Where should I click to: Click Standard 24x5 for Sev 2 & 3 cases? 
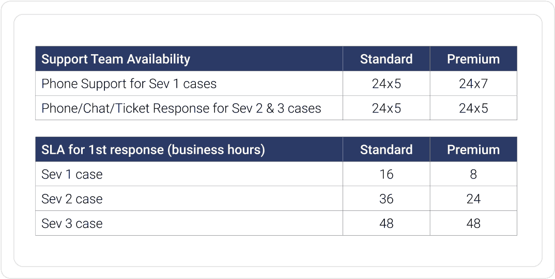pos(386,108)
